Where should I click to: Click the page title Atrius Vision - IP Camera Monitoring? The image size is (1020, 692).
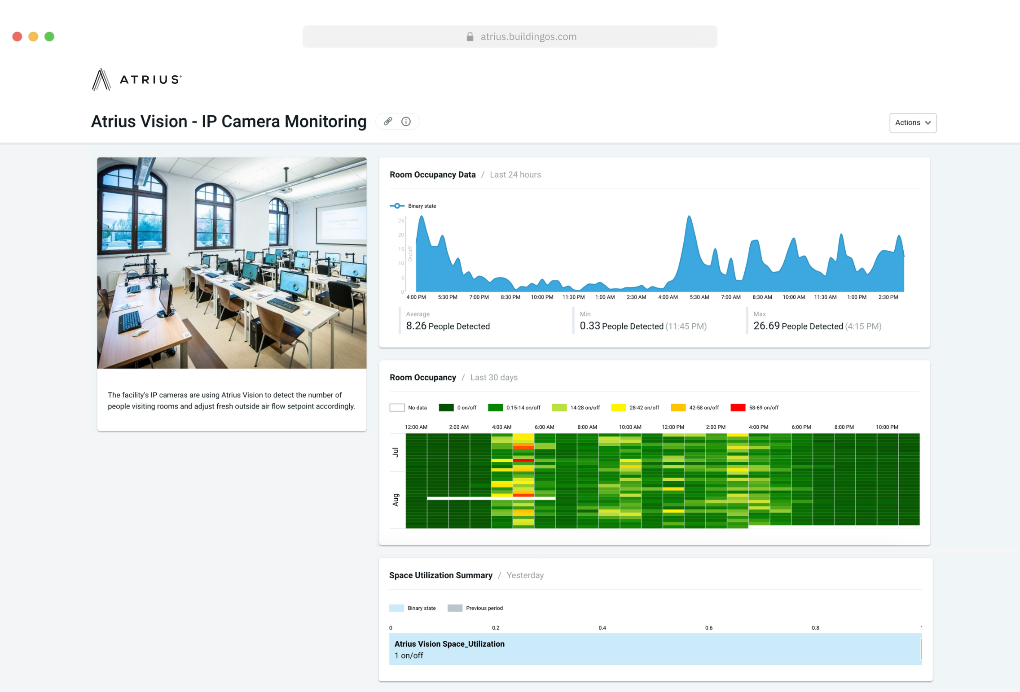(x=229, y=121)
